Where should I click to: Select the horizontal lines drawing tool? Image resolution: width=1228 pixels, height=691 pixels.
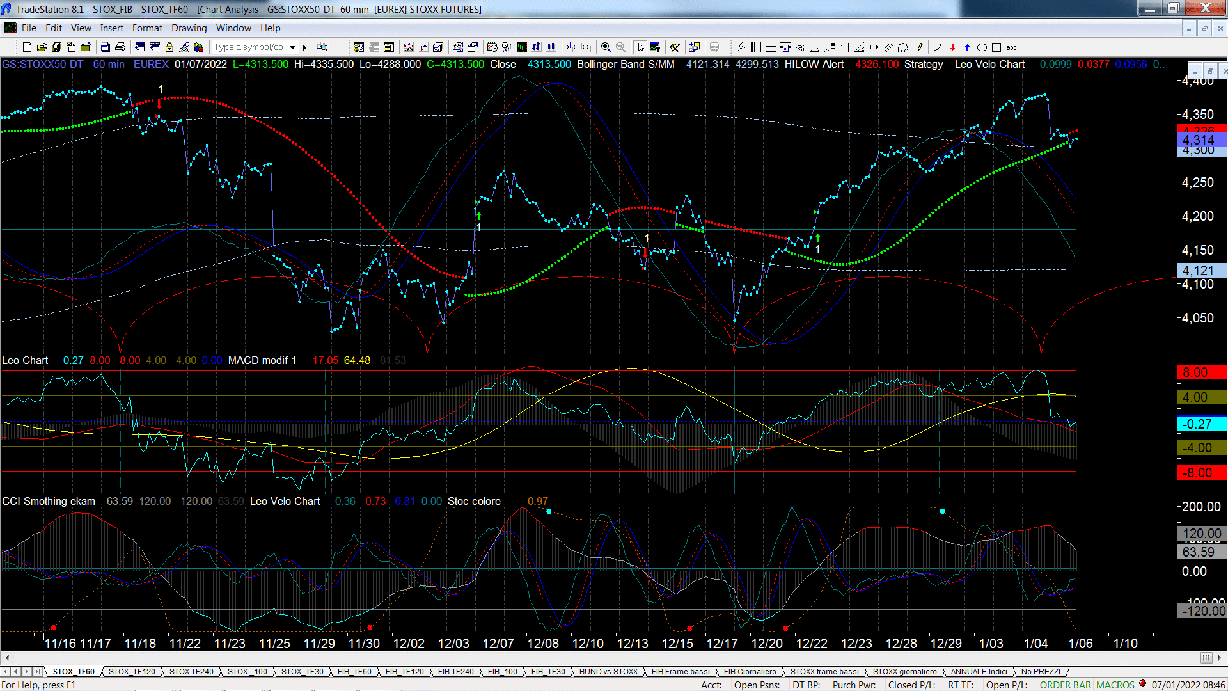[771, 47]
